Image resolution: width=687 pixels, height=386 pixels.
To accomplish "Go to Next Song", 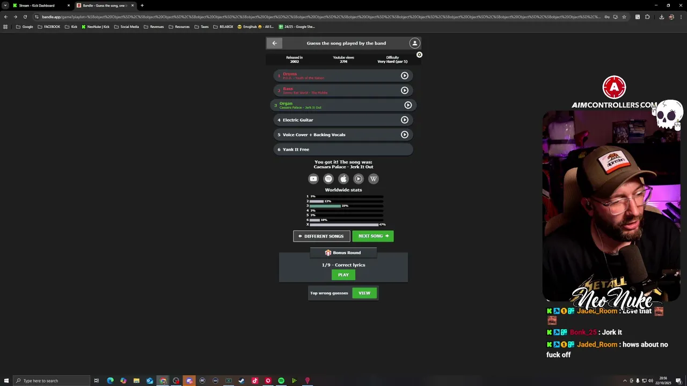I will coord(373,236).
